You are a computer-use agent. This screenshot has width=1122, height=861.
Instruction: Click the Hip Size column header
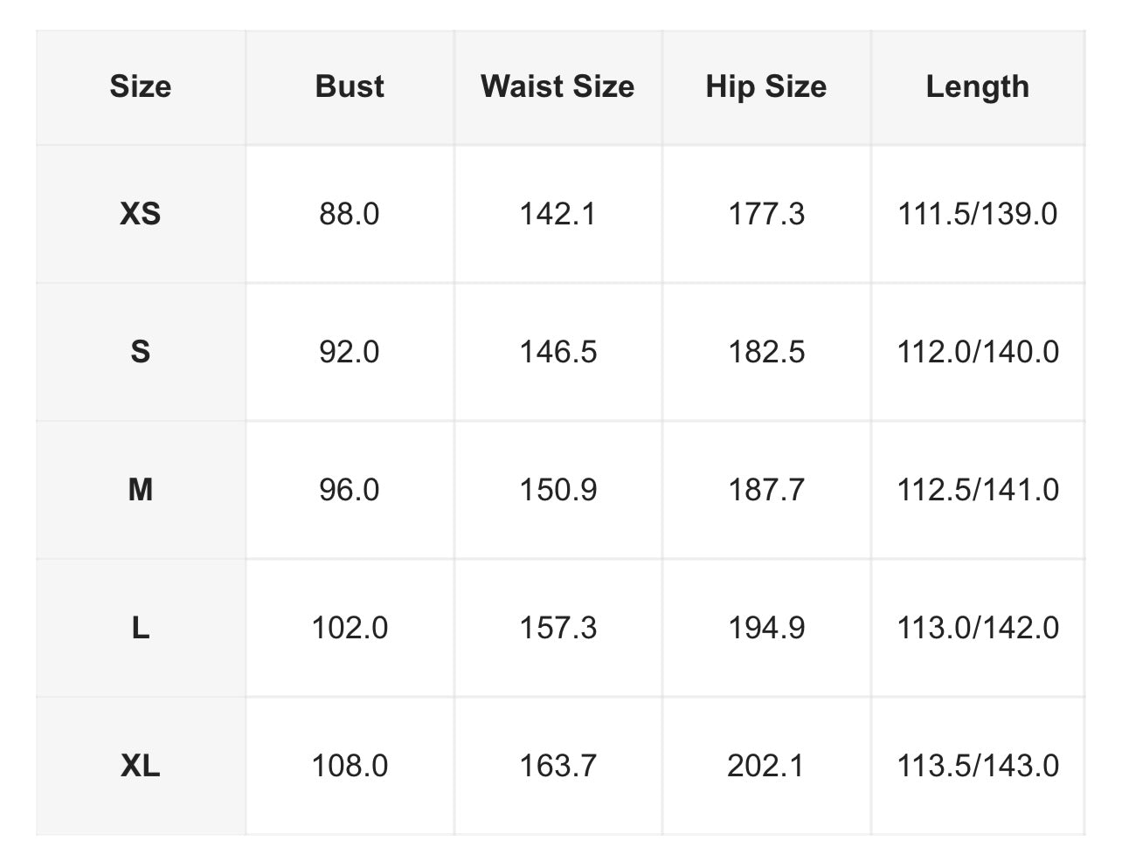click(x=766, y=86)
